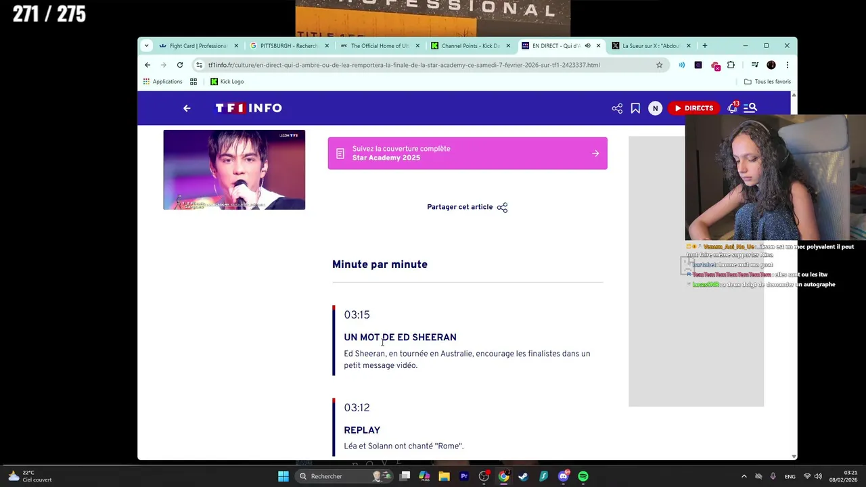866x487 pixels.
Task: Open Steam from the taskbar
Action: [x=523, y=476]
